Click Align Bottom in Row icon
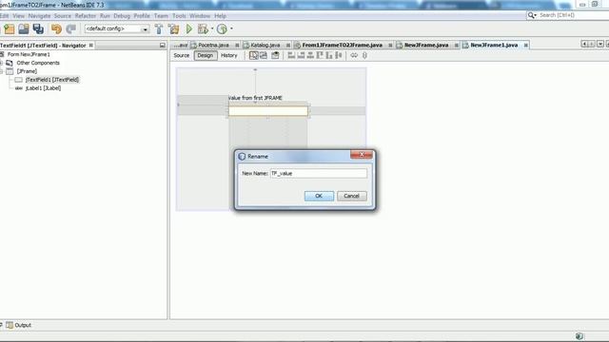The height and width of the screenshot is (342, 609). (329, 55)
